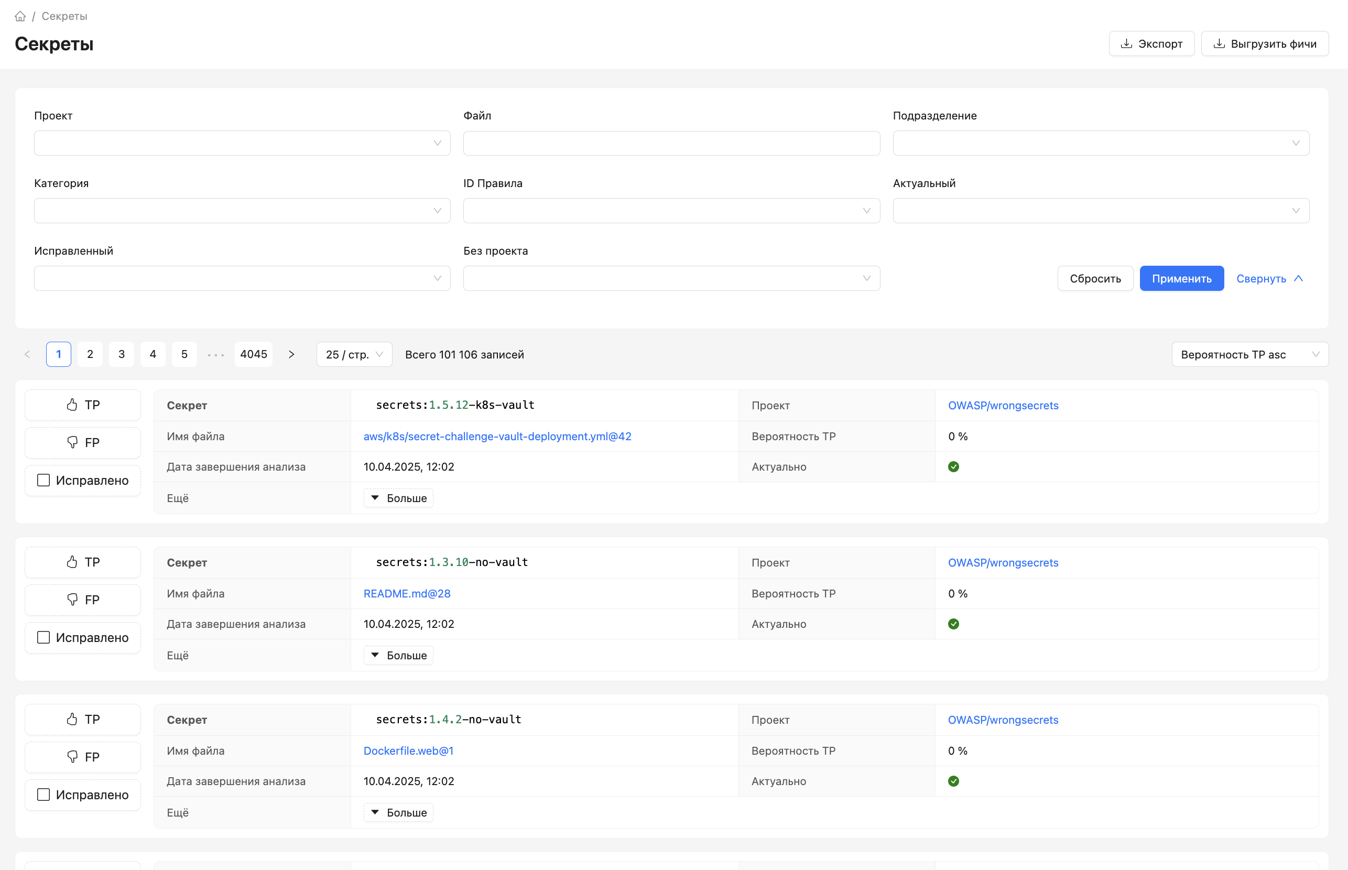Go to pagination page 2
The image size is (1348, 870).
coord(90,354)
